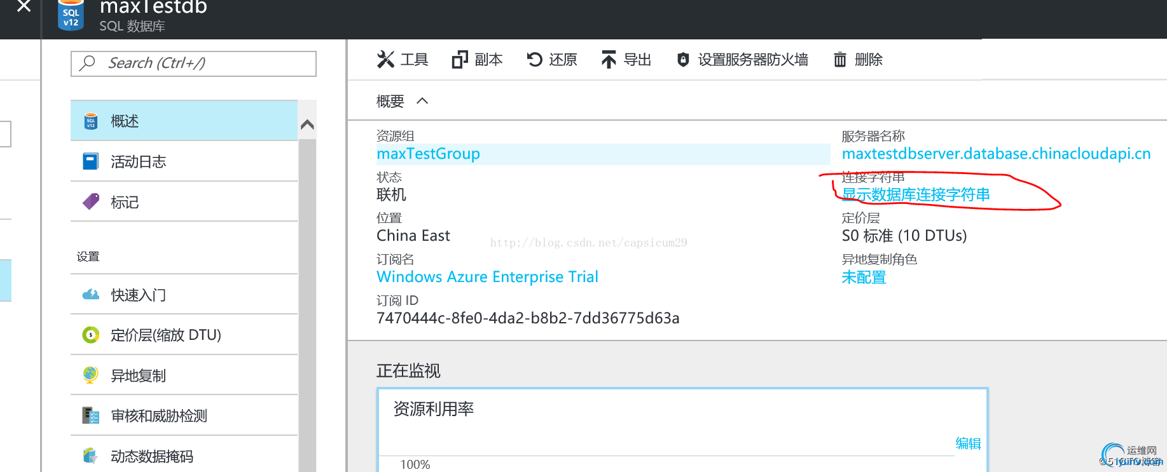The height and width of the screenshot is (472, 1167).
Task: Click the 工具 toolbar button
Action: (x=403, y=60)
